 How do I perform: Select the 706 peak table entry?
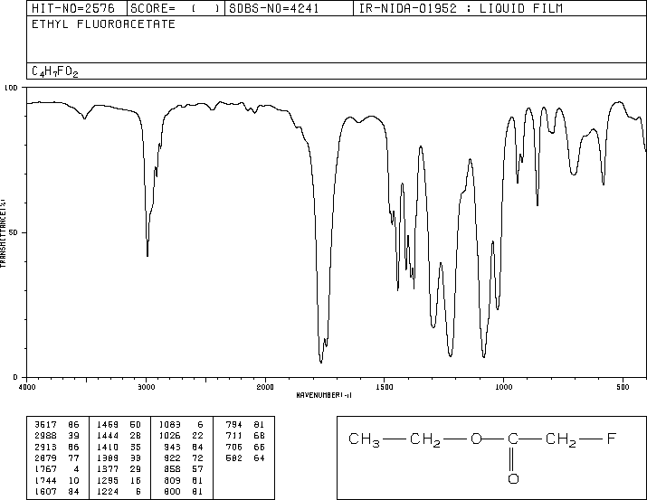[x=245, y=447]
